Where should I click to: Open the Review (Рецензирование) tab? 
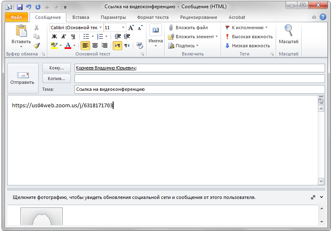[199, 17]
